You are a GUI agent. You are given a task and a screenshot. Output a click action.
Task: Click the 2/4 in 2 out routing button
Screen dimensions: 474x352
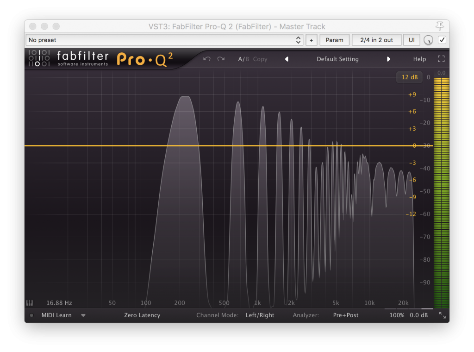(376, 40)
